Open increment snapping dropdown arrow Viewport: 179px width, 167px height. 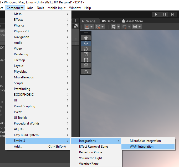click(x=140, y=27)
